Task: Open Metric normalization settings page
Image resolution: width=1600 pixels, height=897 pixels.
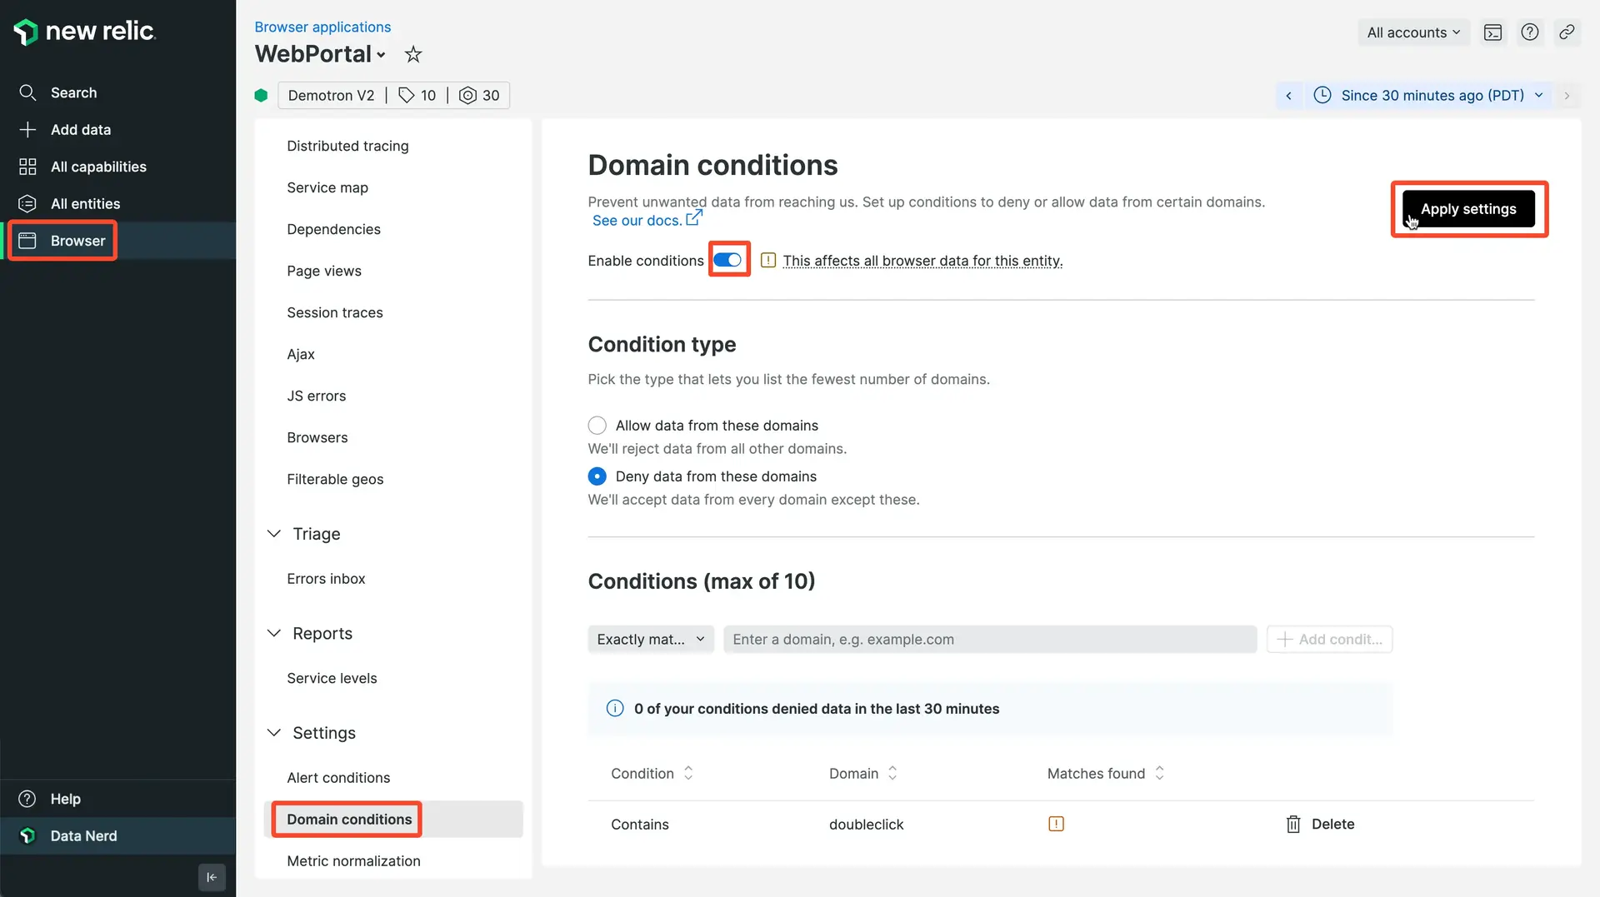Action: 353,861
